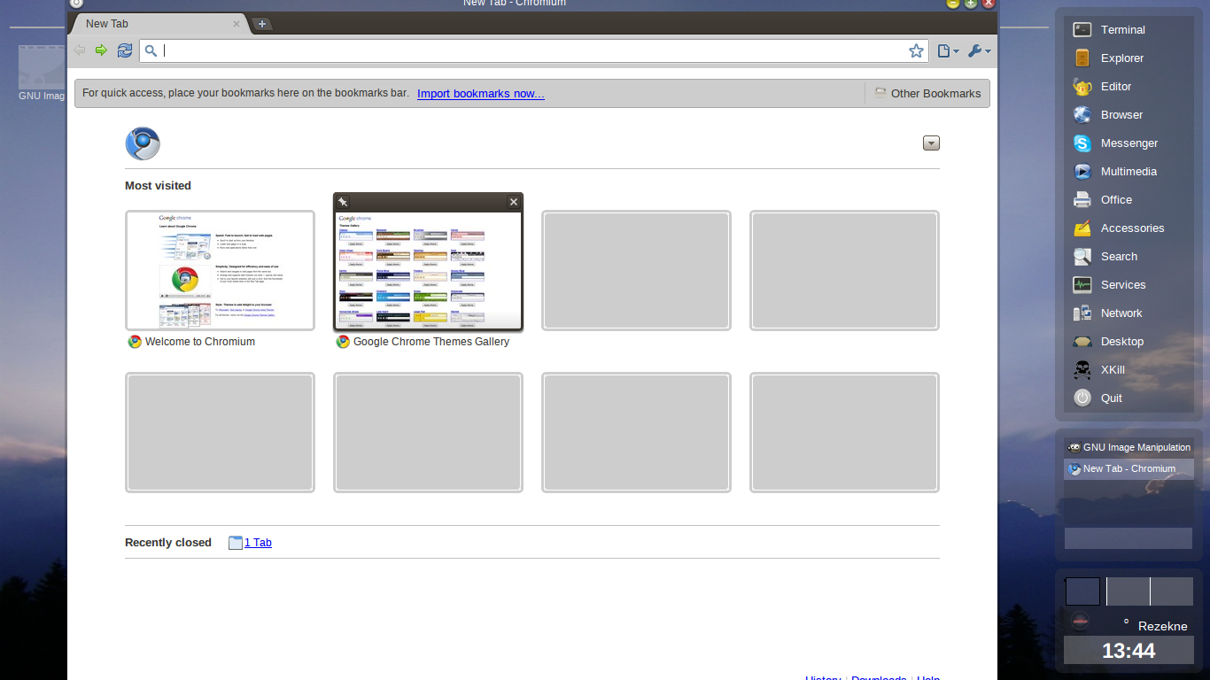Pin the Themes Gallery thumbnail

pos(343,202)
